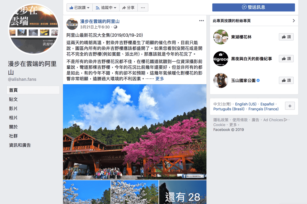This screenshot has width=307, height=204.
Task: Click the globe public privacy icon
Action: pos(115,27)
